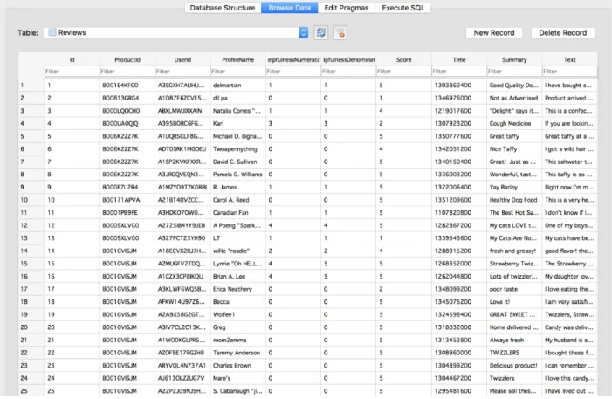The height and width of the screenshot is (399, 612).
Task: Sort by Text column header
Action: coord(570,59)
